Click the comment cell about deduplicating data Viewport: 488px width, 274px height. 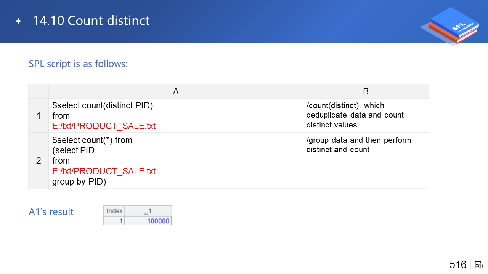366,115
